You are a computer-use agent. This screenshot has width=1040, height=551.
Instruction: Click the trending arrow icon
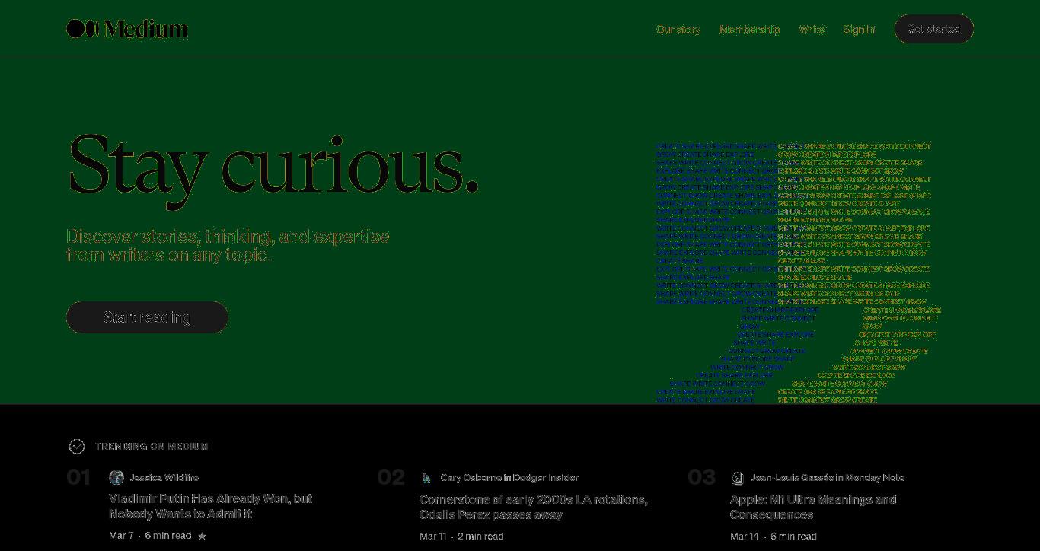(x=76, y=447)
